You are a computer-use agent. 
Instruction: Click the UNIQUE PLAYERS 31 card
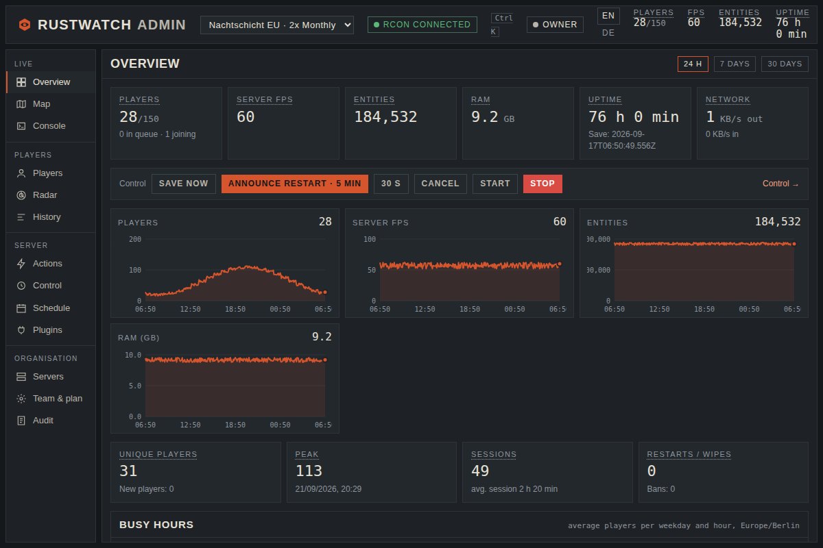tap(195, 473)
